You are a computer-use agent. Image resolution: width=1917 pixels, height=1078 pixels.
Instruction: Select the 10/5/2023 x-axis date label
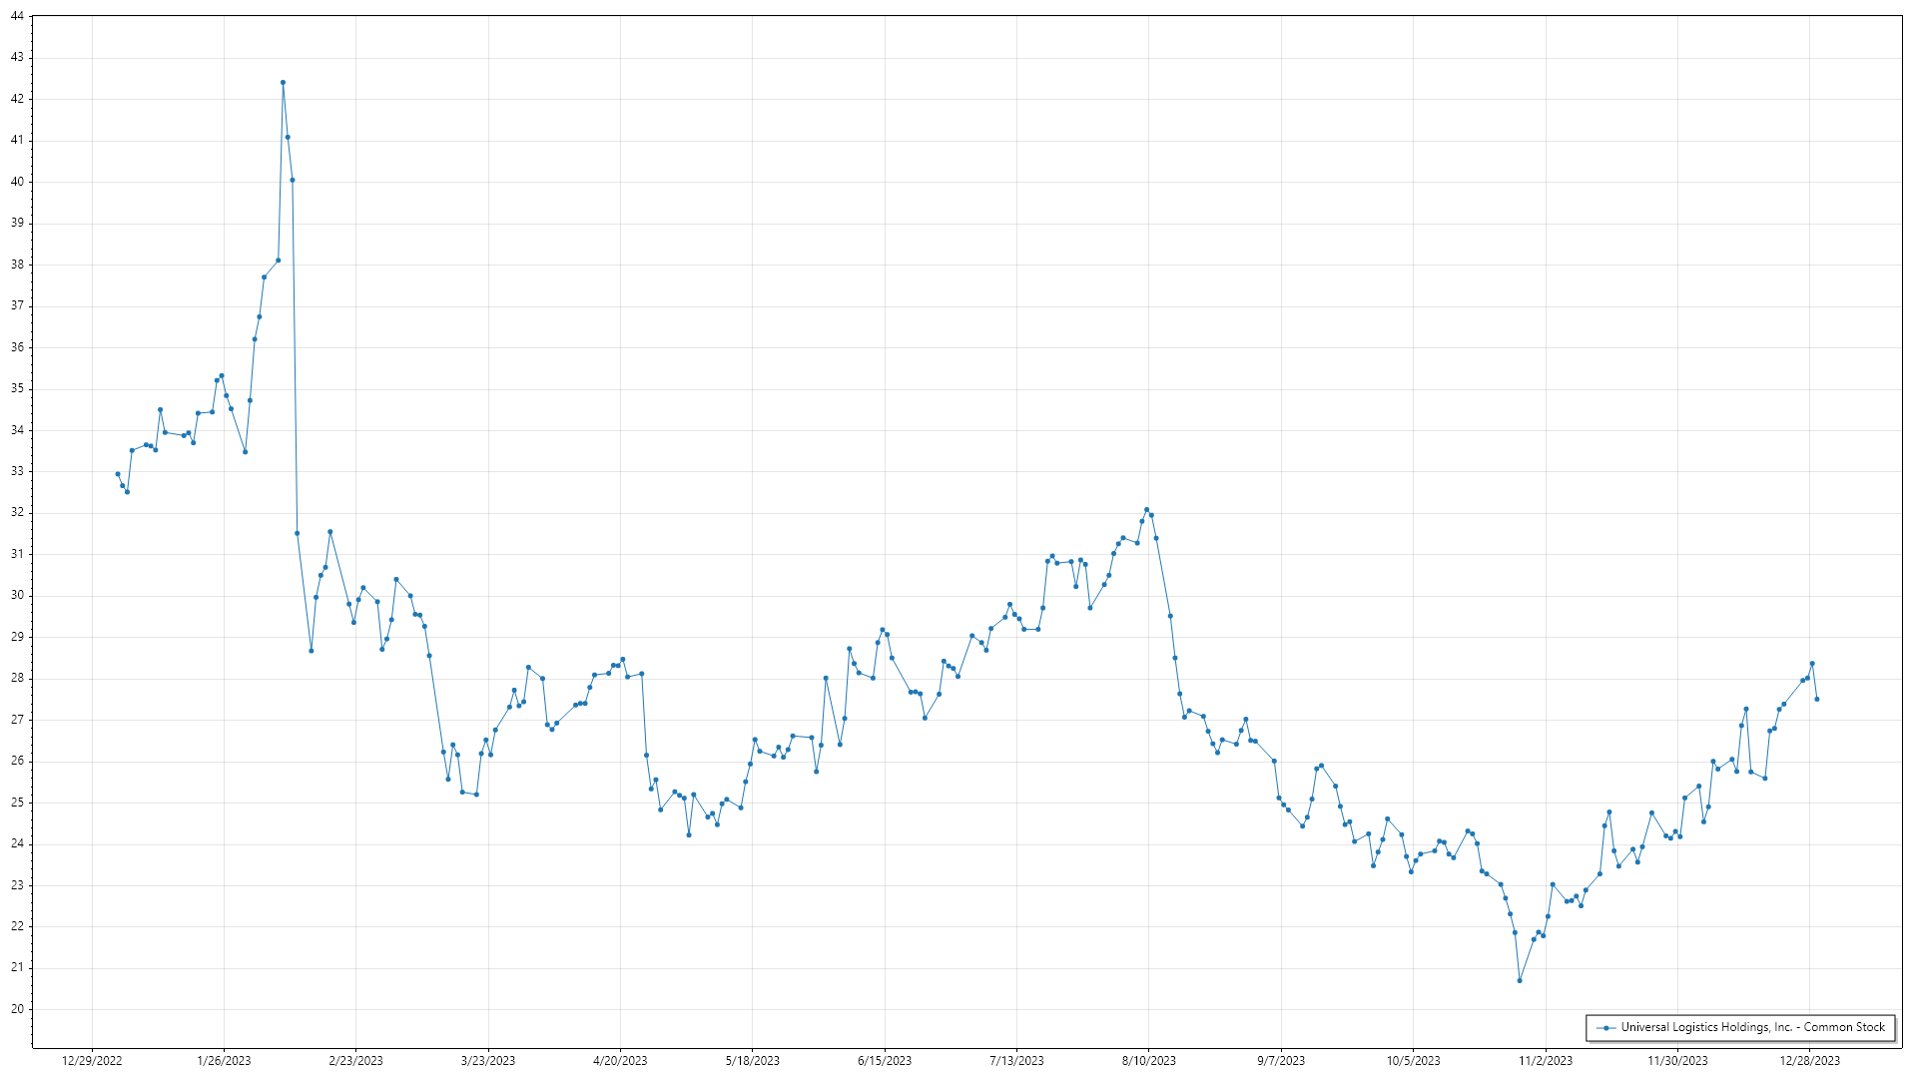click(1413, 1061)
